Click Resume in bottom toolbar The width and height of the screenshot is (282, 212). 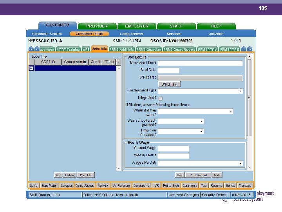216,185
